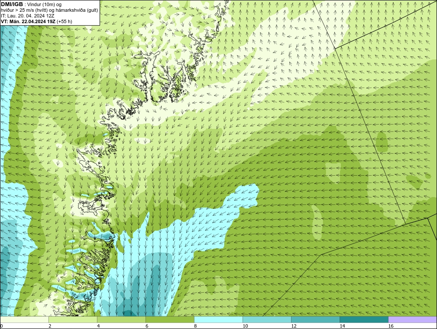437x329 pixels.
Task: Click the '8' label on the wind scale
Action: (195, 326)
